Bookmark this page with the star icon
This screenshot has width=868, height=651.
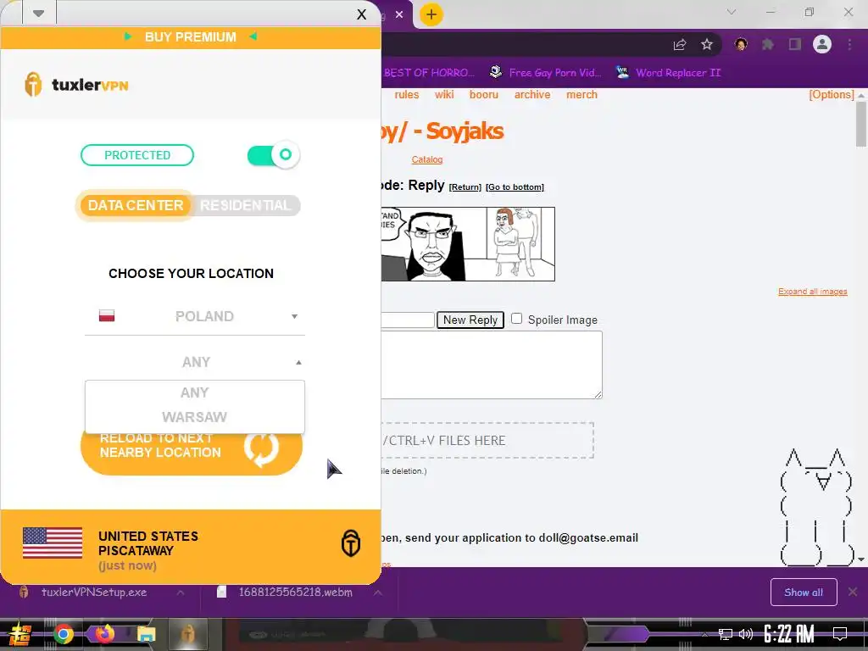coord(707,44)
